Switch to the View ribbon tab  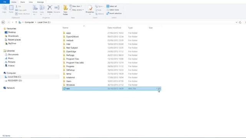pos(31,2)
